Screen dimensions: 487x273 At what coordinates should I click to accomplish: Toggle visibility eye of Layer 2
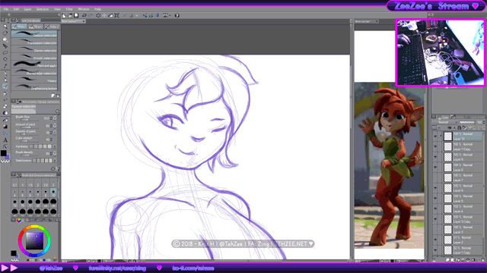(x=435, y=240)
